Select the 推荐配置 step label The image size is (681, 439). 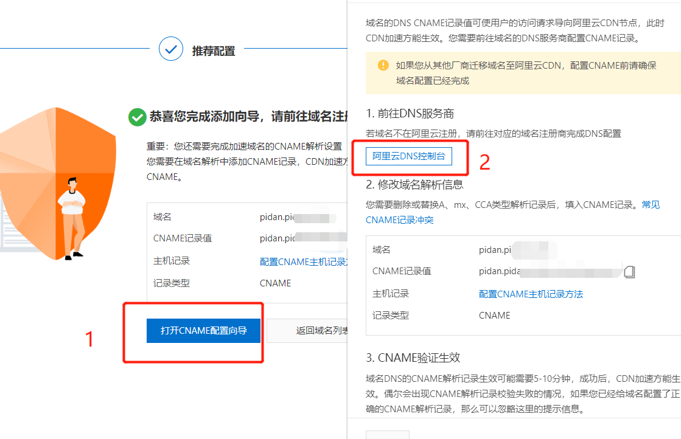click(214, 51)
